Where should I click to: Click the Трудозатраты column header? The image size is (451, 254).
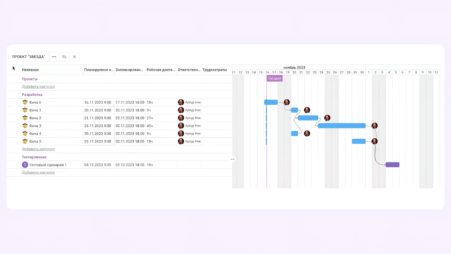click(x=215, y=70)
